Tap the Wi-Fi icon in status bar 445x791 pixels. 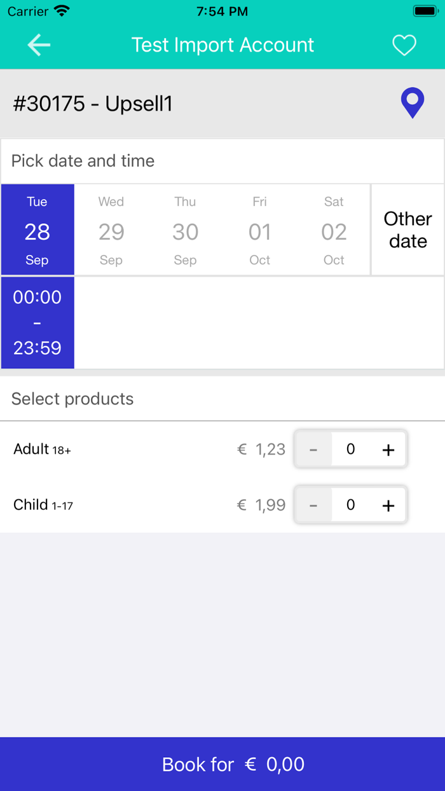coord(62,11)
